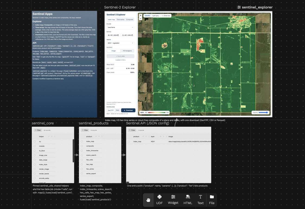This screenshot has width=305, height=209.
Task: Click the start date field 01/07/2024
Action: click(113, 35)
